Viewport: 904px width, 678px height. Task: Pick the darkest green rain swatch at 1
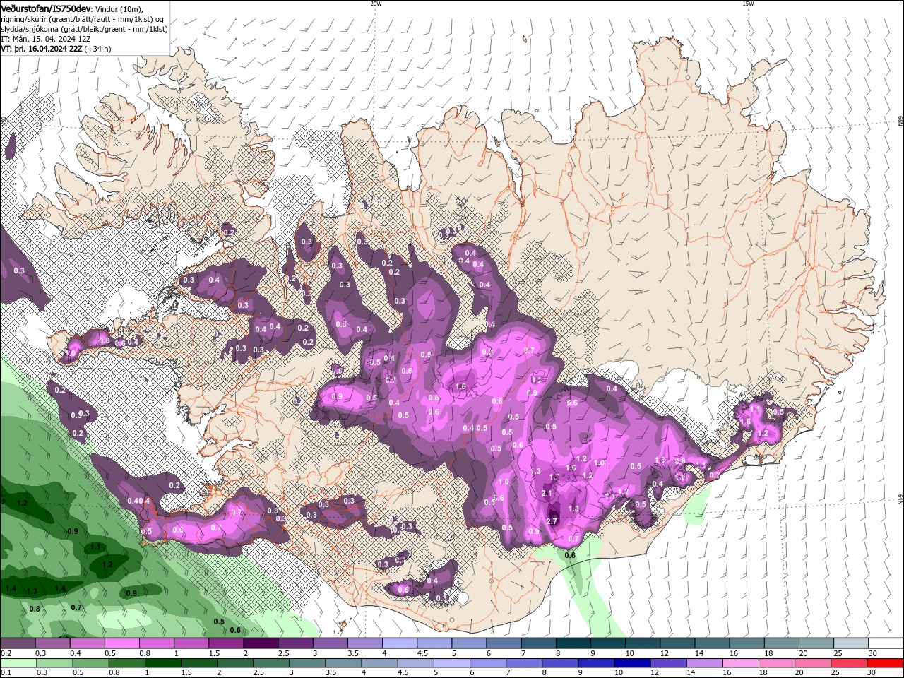pos(163,663)
